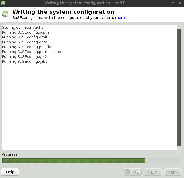Click the Next button
Image resolution: width=184 pixels, height=178 pixels.
click(x=173, y=172)
